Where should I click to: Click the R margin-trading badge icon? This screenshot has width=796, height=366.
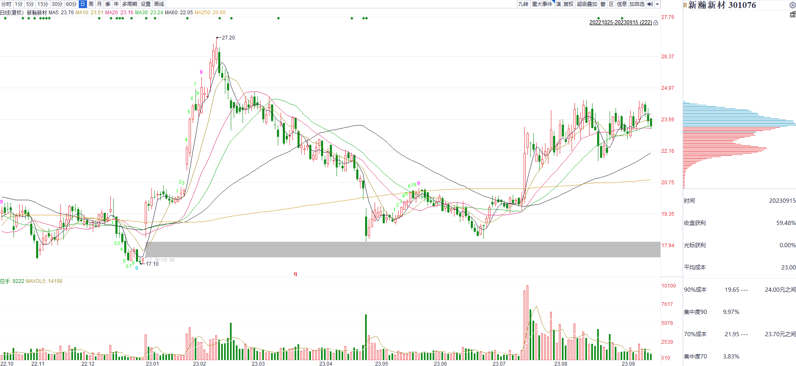[x=685, y=5]
